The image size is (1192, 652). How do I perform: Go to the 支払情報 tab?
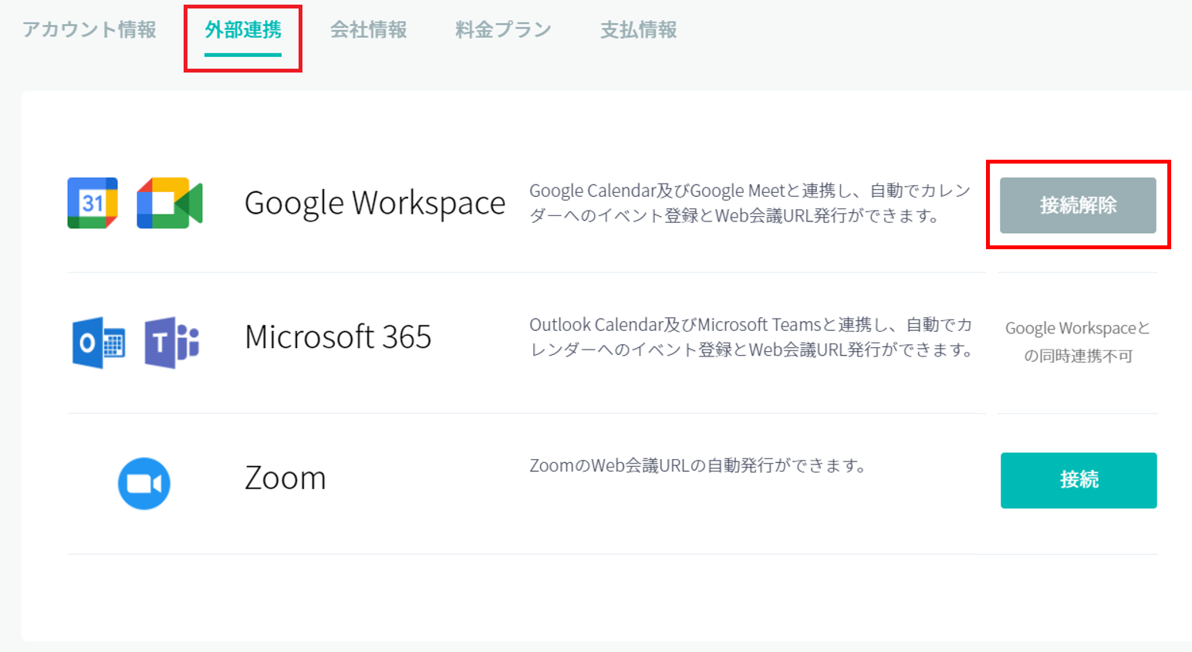tap(639, 30)
